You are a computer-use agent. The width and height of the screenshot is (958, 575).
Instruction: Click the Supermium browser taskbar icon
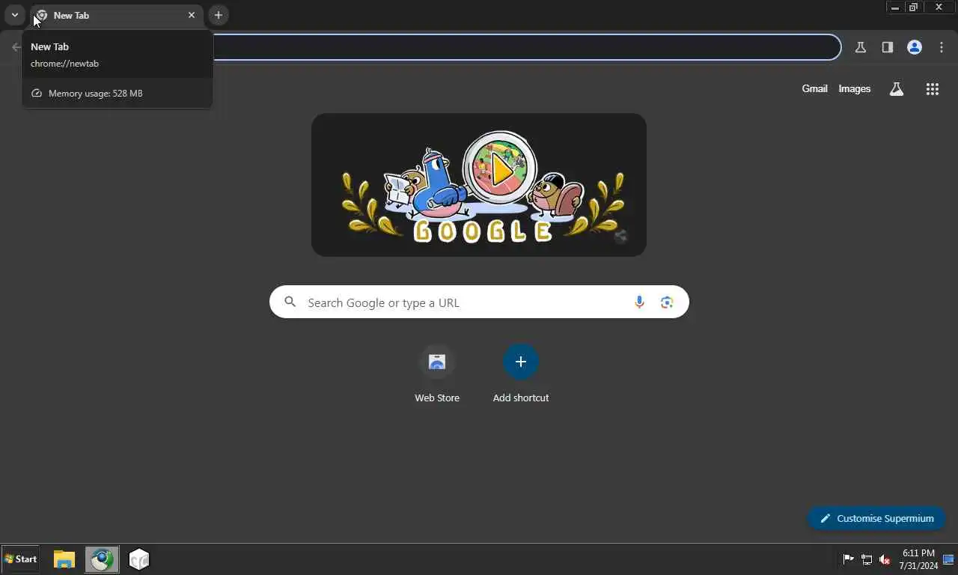click(x=102, y=559)
